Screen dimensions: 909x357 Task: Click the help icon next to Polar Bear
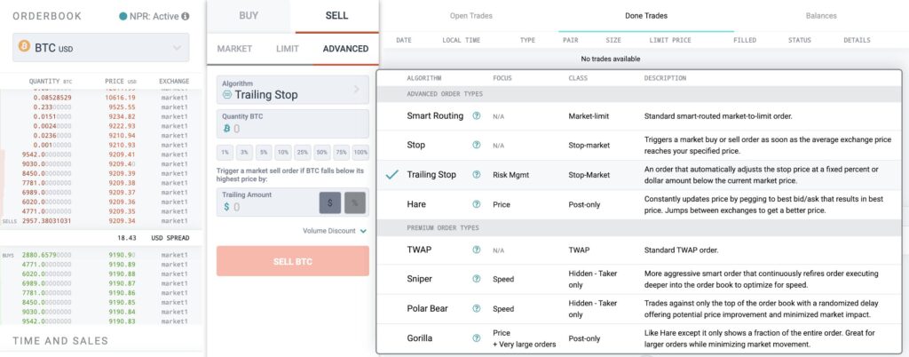click(x=477, y=308)
